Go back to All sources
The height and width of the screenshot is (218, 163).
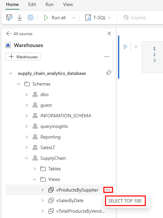click(19, 34)
